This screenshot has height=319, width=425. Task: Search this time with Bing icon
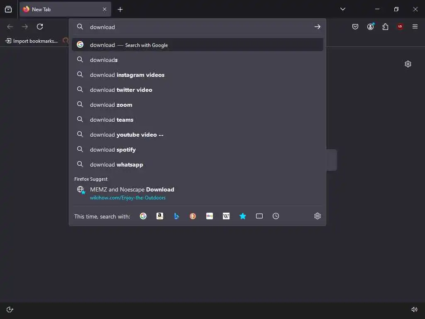click(x=176, y=216)
